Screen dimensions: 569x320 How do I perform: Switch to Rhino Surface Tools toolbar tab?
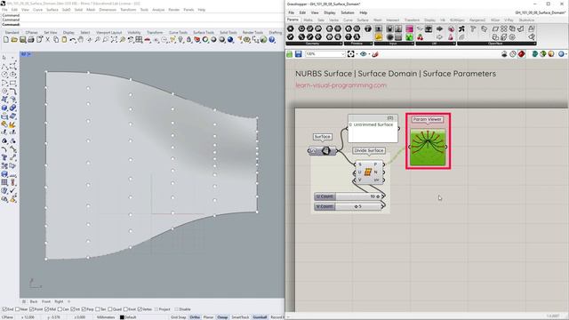coord(204,32)
